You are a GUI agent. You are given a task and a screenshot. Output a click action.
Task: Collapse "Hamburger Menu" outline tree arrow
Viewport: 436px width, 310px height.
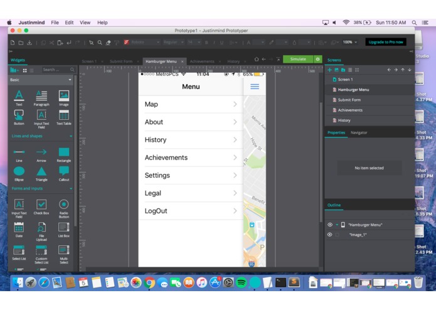pos(337,225)
